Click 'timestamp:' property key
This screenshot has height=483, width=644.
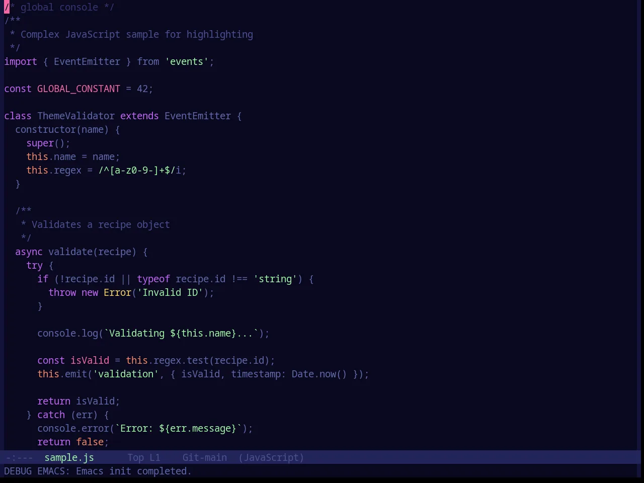coord(259,374)
